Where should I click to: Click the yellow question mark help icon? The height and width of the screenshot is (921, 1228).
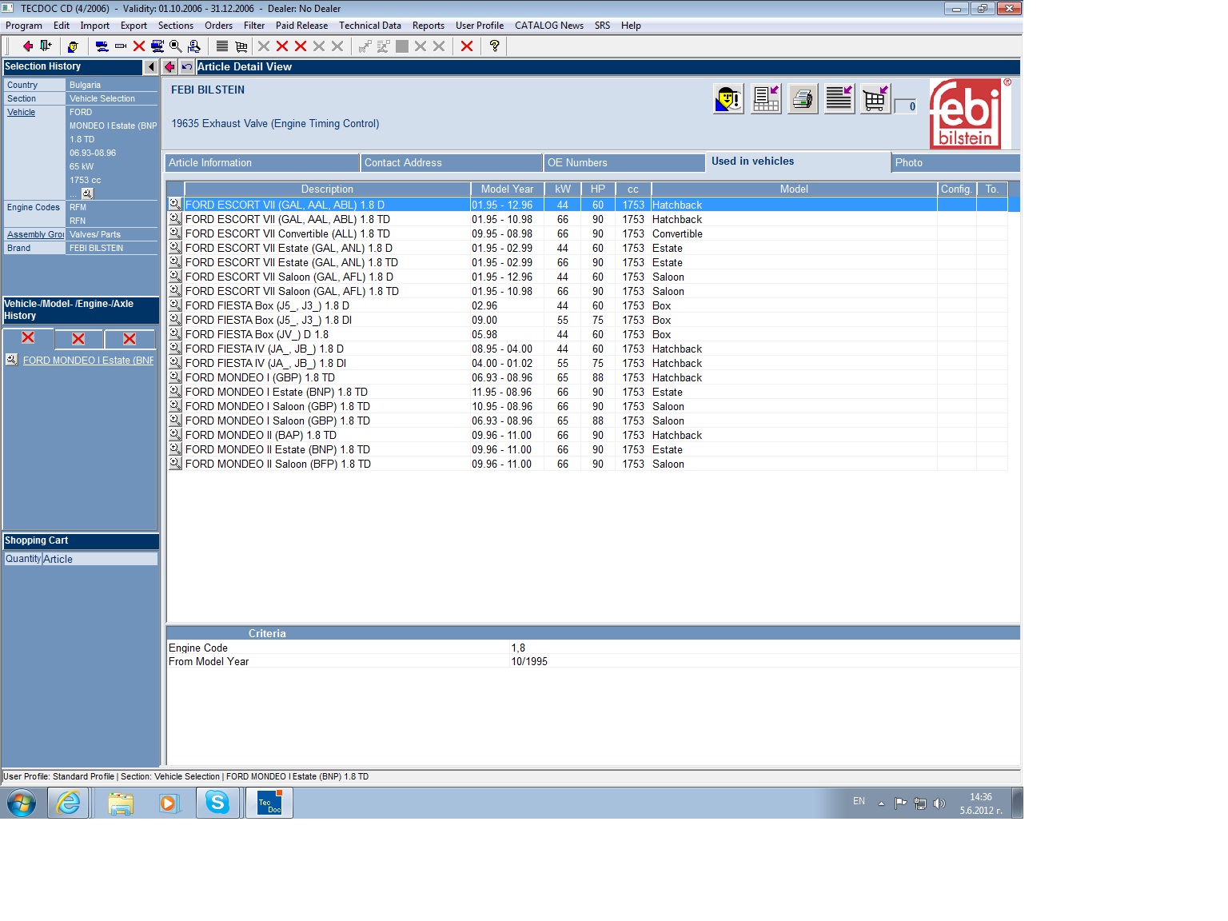coord(495,46)
